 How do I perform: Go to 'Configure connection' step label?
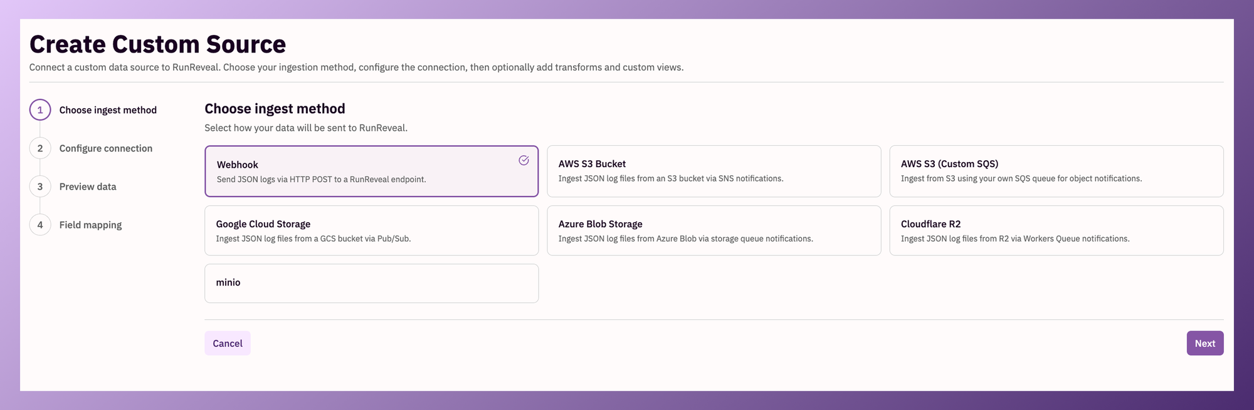[106, 148]
